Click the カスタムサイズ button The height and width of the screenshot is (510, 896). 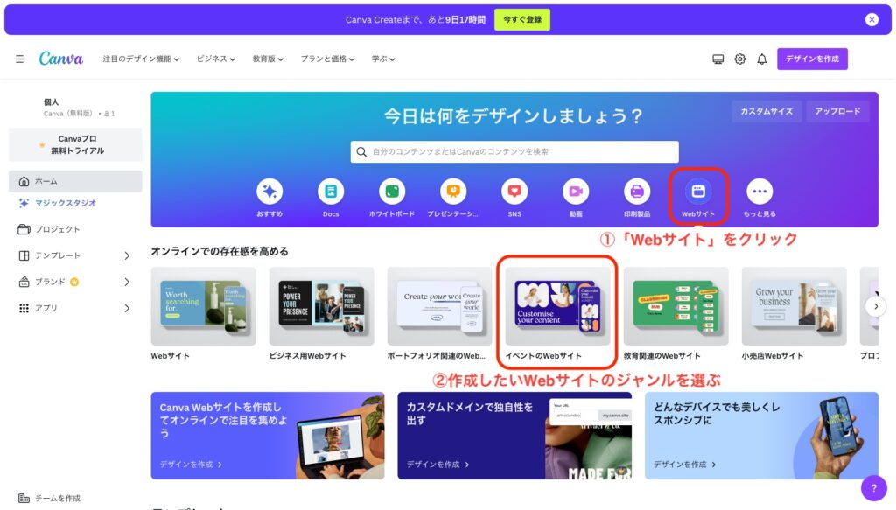766,111
